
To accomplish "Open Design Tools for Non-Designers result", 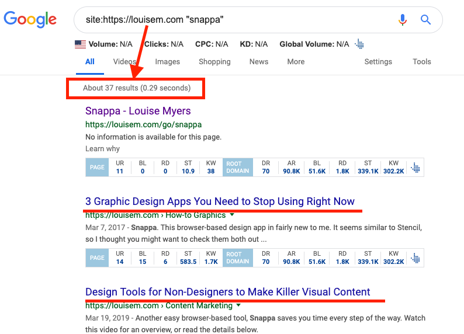I will pos(227,292).
